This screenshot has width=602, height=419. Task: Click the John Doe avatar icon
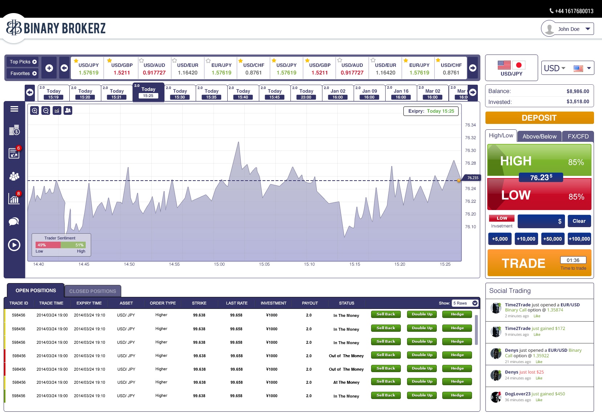549,29
